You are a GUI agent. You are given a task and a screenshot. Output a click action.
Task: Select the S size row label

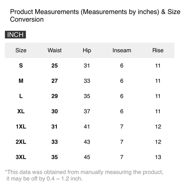(x=21, y=65)
